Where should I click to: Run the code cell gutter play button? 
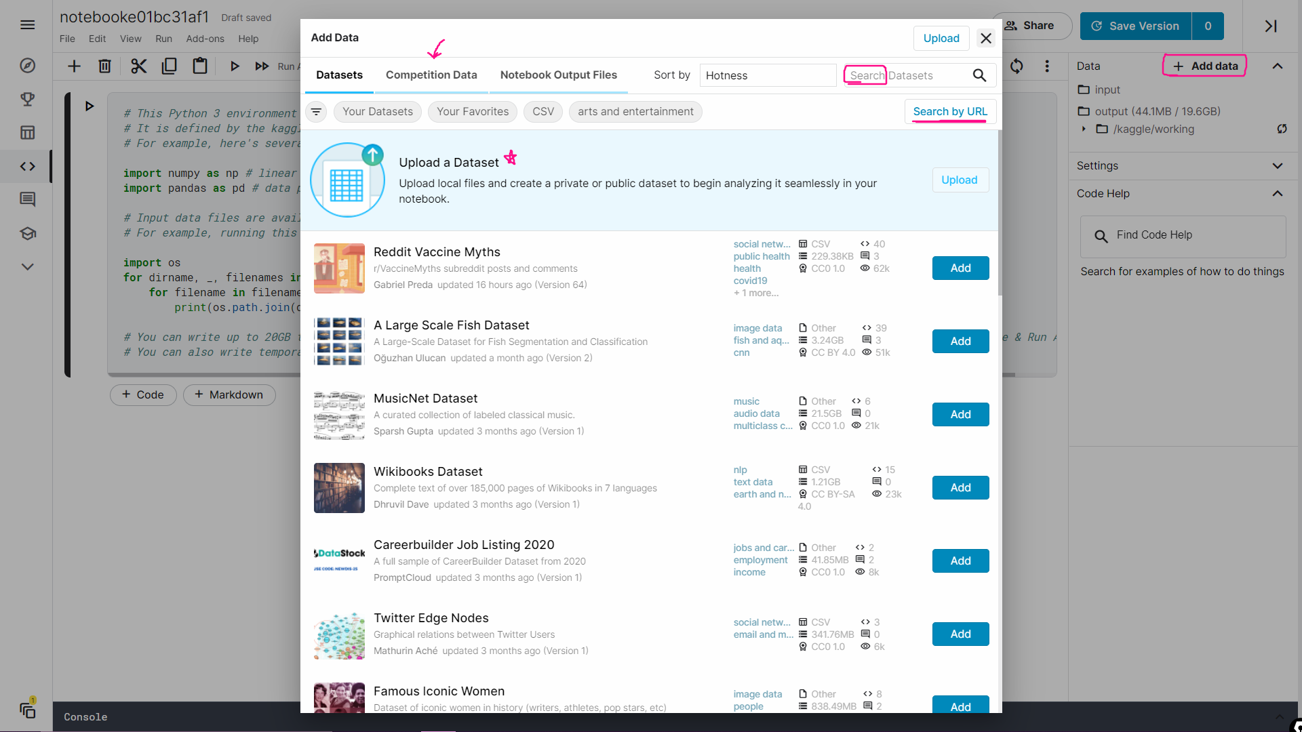89,106
